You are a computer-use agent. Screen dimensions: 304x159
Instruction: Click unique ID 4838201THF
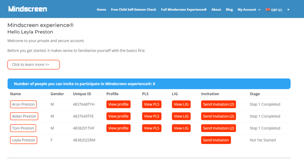[83, 128]
